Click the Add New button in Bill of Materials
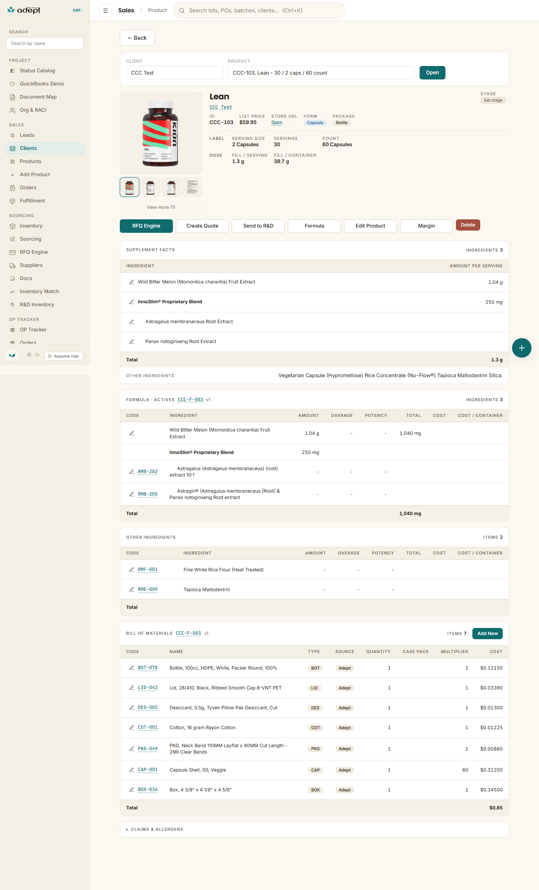Screen dimensions: 539x890 point(487,634)
